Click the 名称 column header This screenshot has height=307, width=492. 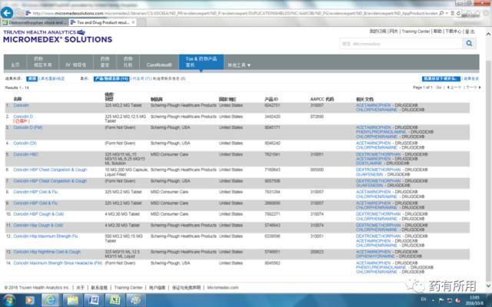(18, 99)
